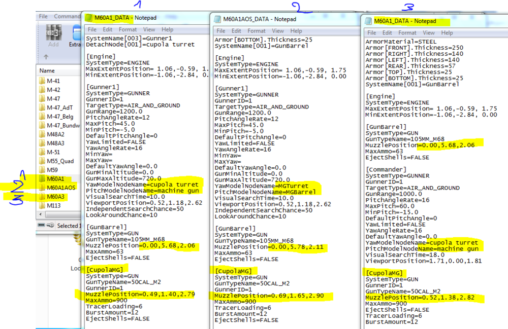The height and width of the screenshot is (329, 508).
Task: Open Edit menu in rightmost M60A1_DATA Notepad
Action: [x=387, y=32]
